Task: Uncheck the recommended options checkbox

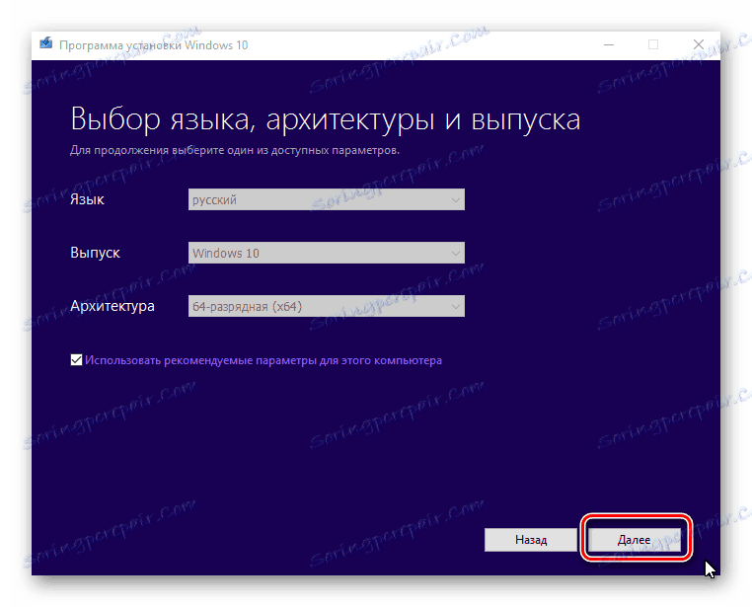Action: [76, 359]
